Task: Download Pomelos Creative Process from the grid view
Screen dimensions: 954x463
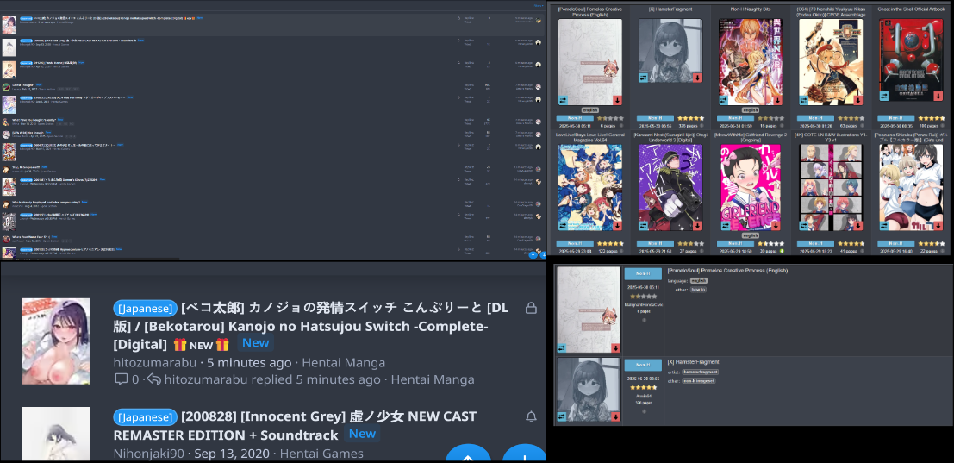Action: (617, 100)
